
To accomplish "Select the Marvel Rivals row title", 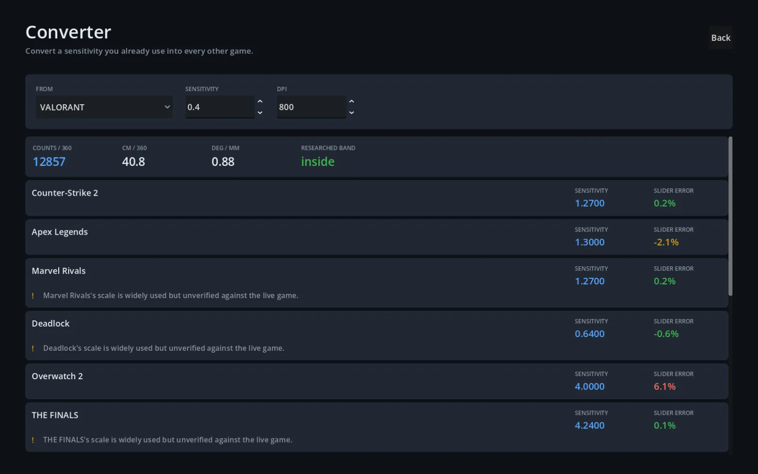I will coord(59,271).
